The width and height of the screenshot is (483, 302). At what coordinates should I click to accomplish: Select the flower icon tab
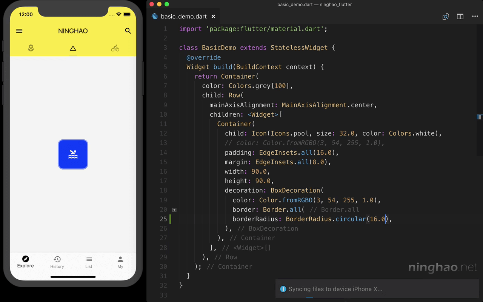coord(31,48)
